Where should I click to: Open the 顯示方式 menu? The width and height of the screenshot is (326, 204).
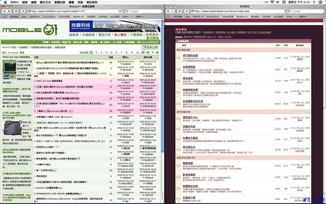coord(45,2)
